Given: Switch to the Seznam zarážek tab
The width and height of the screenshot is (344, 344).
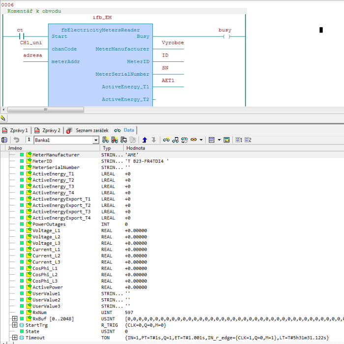Looking at the screenshot, I should (88, 131).
